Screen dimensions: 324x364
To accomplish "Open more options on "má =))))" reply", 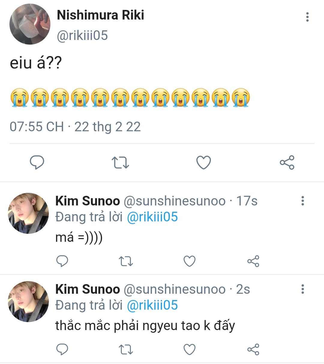I will tap(303, 201).
